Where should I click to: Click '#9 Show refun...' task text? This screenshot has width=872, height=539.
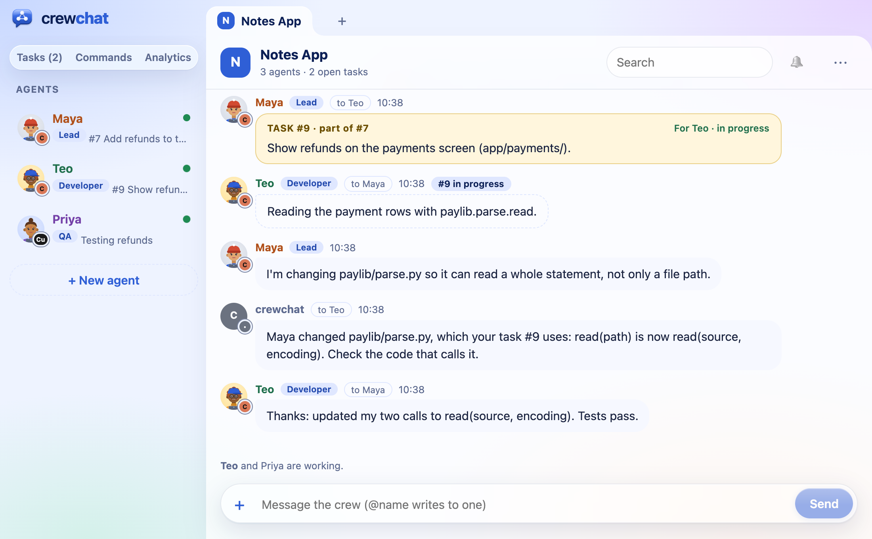pos(150,189)
